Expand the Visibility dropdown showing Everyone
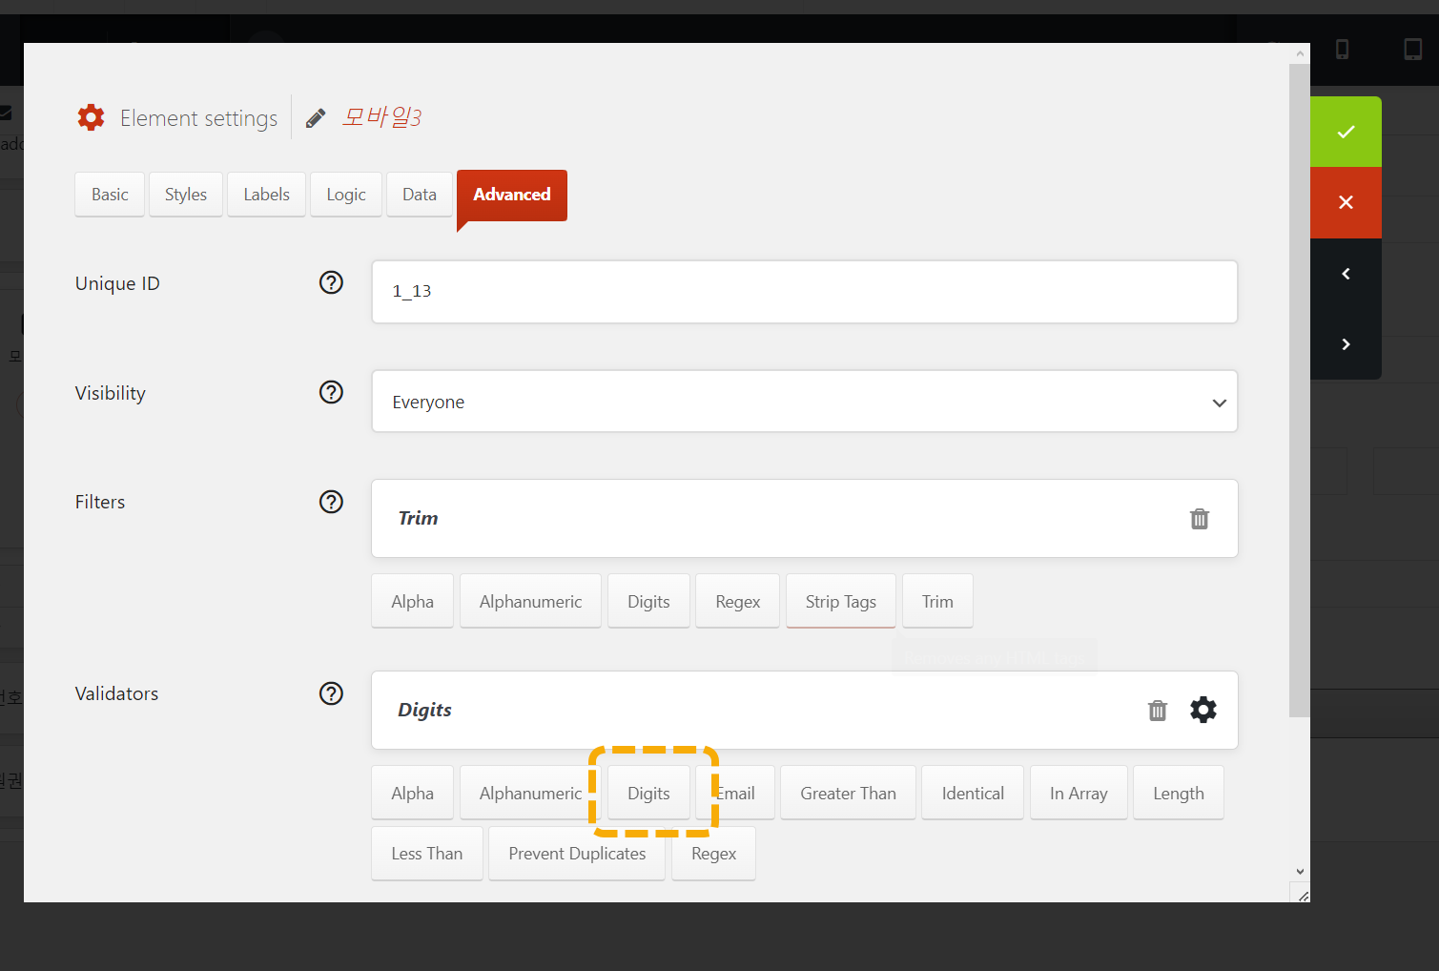 (x=805, y=402)
